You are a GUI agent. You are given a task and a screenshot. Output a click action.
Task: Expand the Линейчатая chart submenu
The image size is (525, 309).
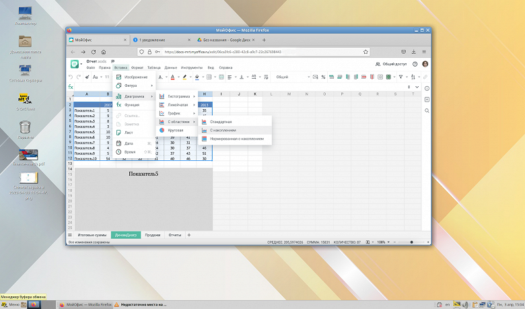pos(178,105)
